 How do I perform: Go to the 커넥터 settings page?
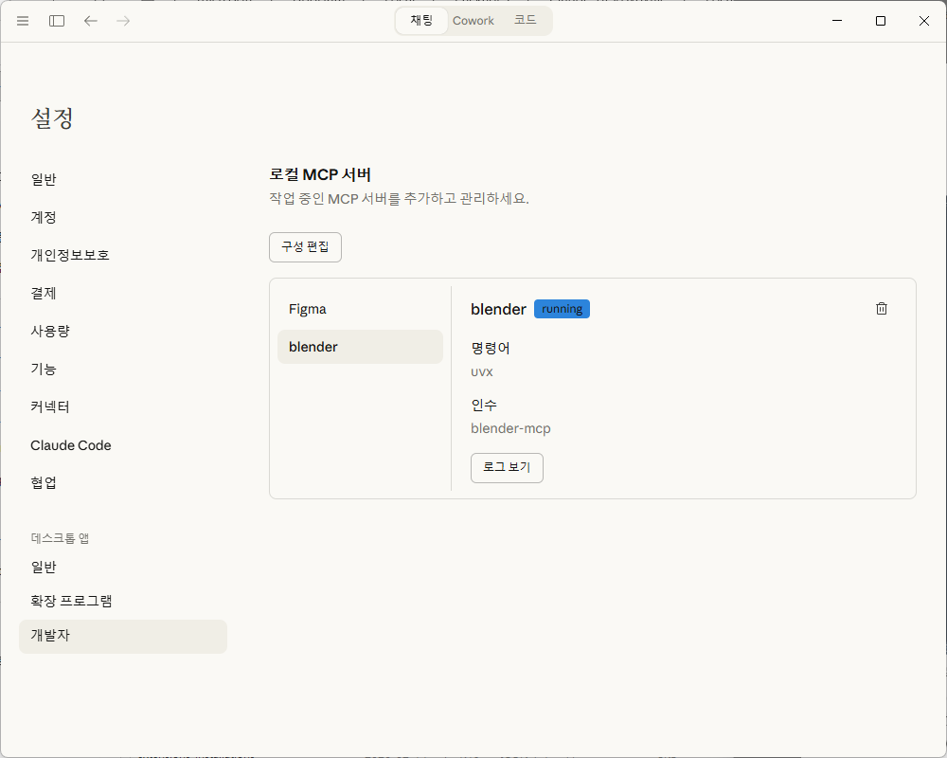tap(50, 406)
